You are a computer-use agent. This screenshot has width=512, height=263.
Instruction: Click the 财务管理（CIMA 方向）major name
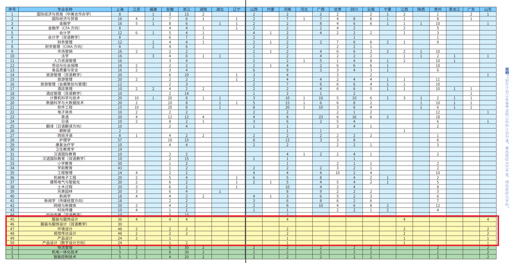pyautogui.click(x=64, y=47)
